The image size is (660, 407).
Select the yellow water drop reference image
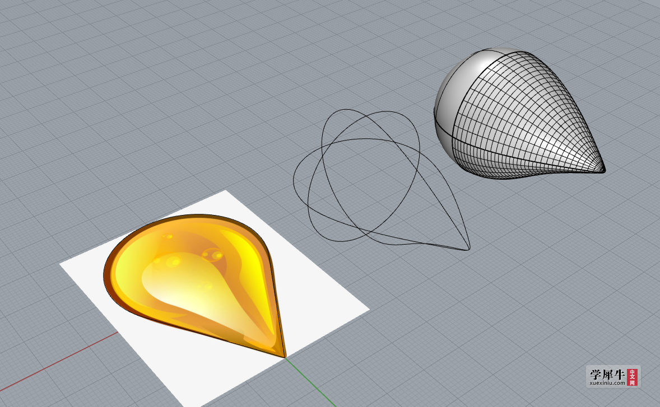pyautogui.click(x=194, y=286)
